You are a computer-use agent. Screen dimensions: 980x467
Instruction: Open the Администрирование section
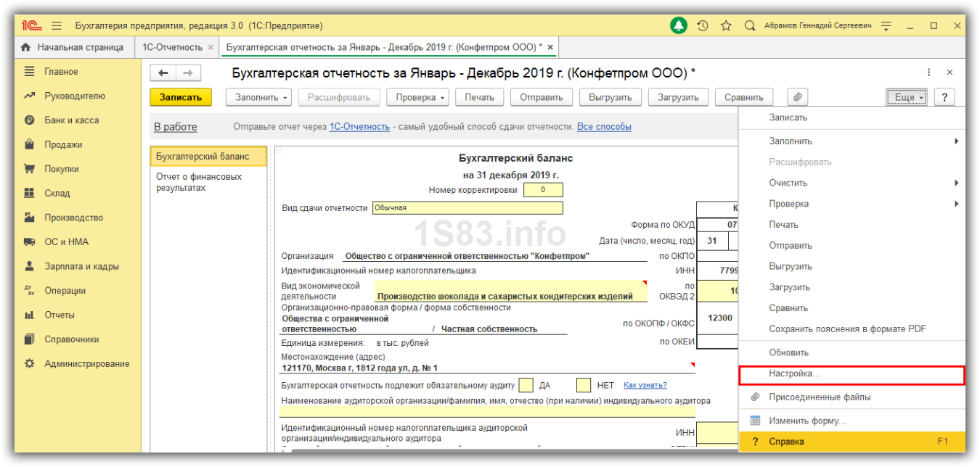point(86,364)
